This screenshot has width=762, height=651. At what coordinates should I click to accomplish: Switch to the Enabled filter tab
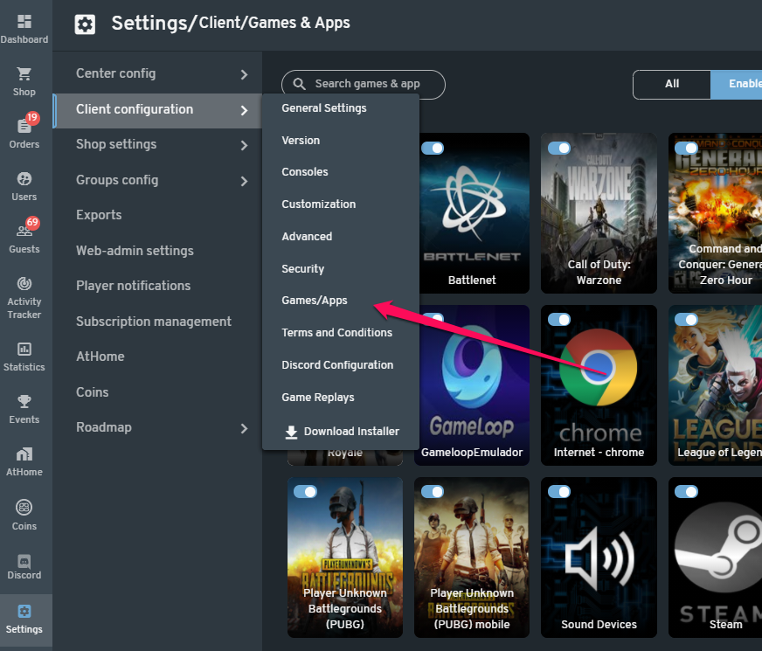click(737, 84)
